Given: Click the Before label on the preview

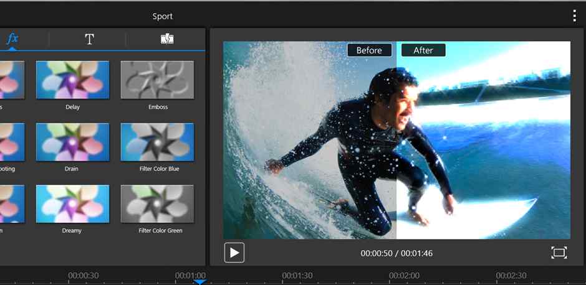Looking at the screenshot, I should click(x=369, y=50).
